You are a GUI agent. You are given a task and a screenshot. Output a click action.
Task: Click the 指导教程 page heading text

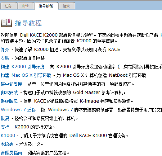tap(28, 23)
